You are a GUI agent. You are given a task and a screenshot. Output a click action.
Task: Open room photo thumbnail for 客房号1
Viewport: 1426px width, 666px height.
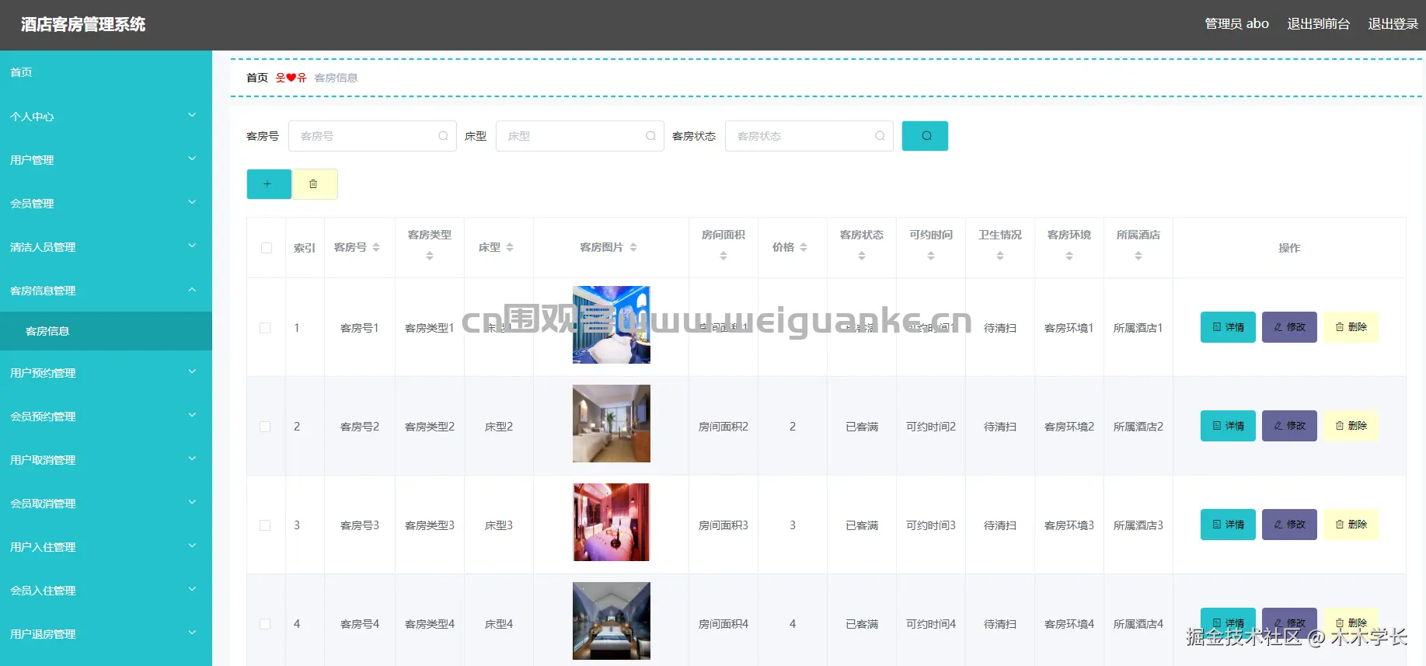[x=612, y=325]
